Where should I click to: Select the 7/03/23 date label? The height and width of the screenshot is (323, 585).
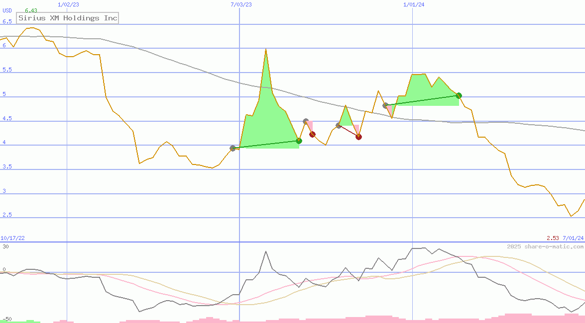coord(241,4)
